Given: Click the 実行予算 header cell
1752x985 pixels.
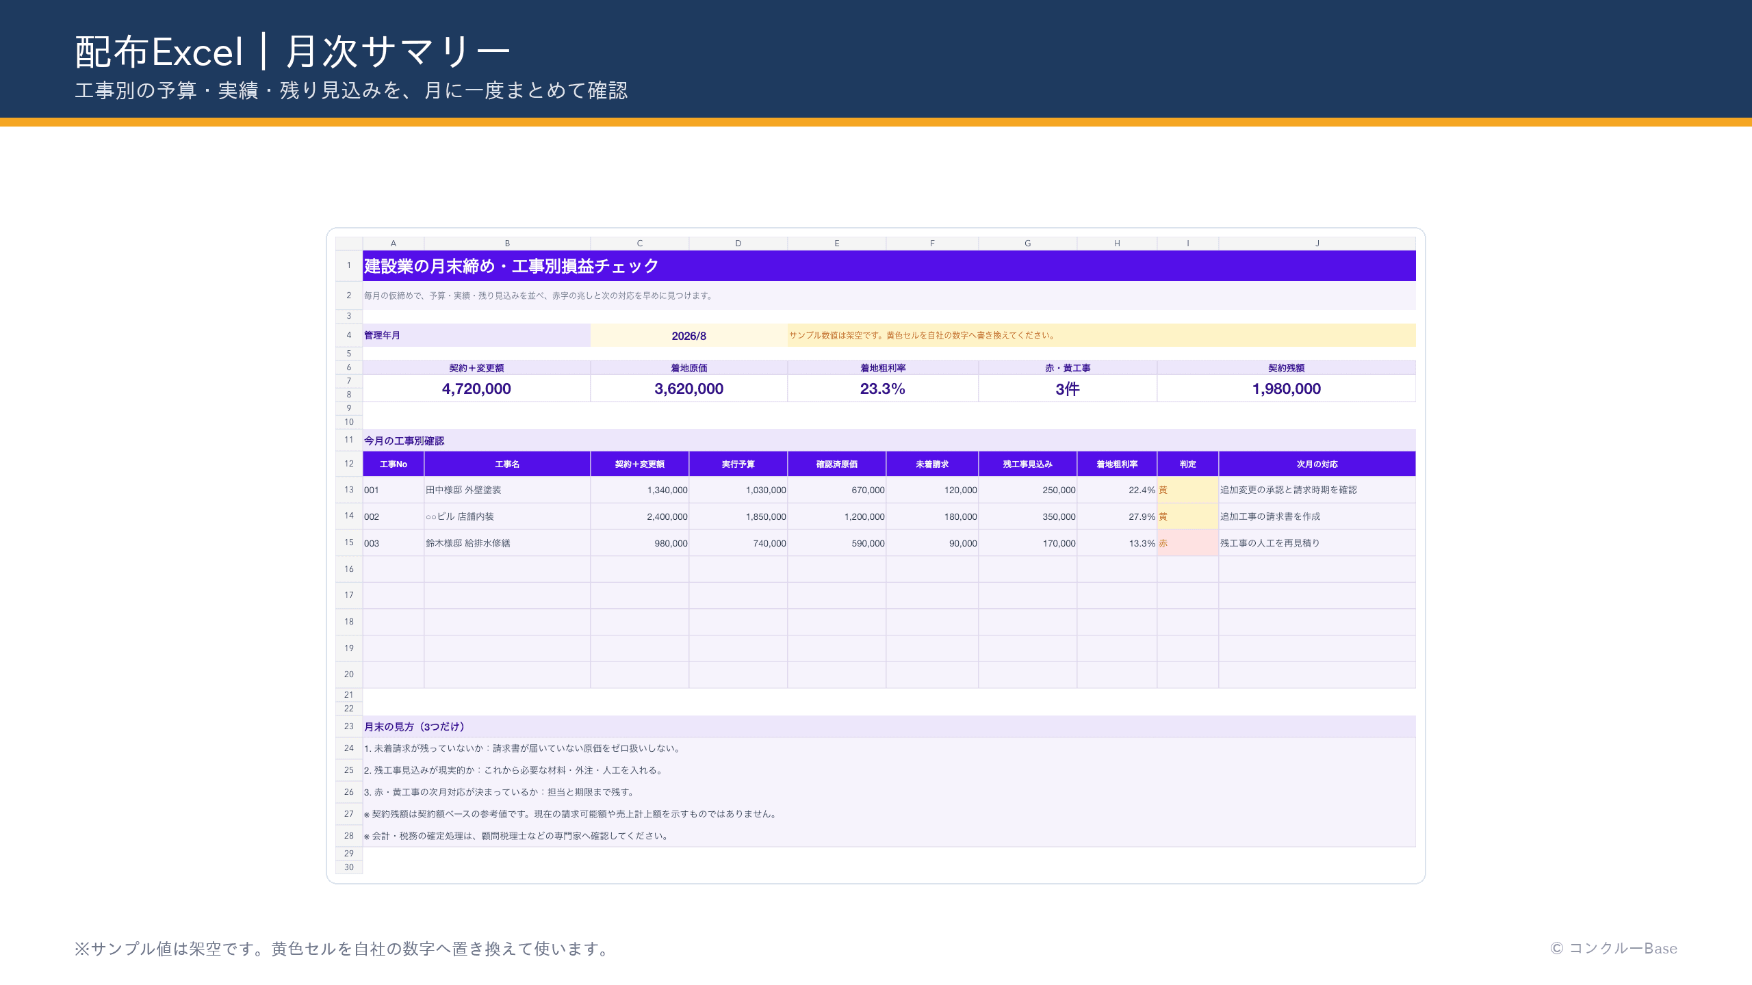Looking at the screenshot, I should (738, 464).
